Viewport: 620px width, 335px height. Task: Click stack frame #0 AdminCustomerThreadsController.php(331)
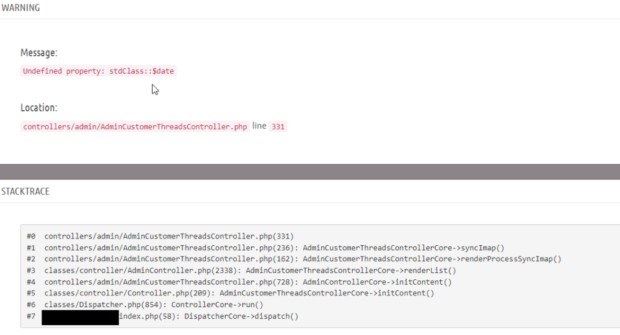tap(169, 236)
